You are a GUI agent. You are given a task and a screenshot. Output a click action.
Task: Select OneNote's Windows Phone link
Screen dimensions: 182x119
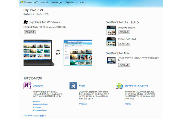pyautogui.click(x=40, y=110)
